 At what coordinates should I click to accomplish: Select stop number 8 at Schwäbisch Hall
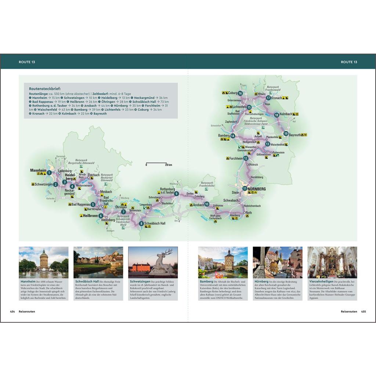point(141,223)
